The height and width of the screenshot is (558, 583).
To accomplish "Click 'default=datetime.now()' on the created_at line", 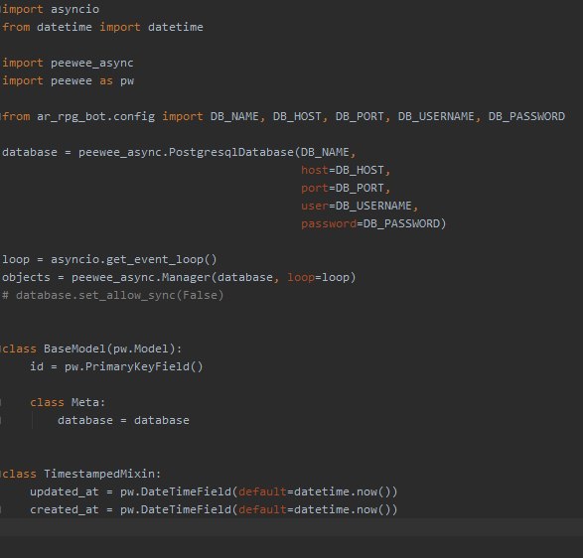I will point(314,509).
